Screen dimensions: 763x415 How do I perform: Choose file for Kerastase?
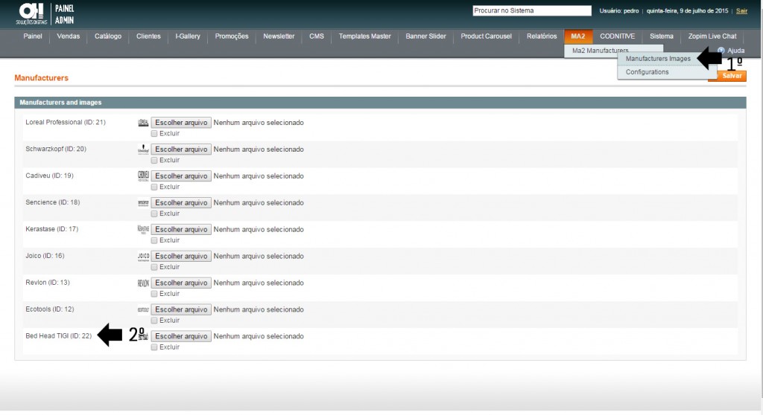coord(181,229)
